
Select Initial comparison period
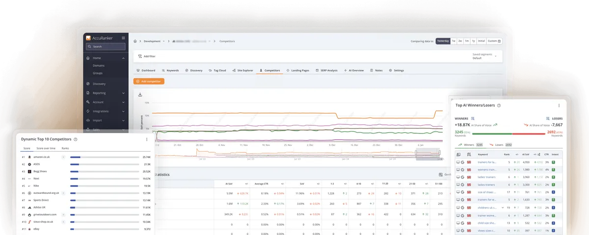tap(482, 41)
